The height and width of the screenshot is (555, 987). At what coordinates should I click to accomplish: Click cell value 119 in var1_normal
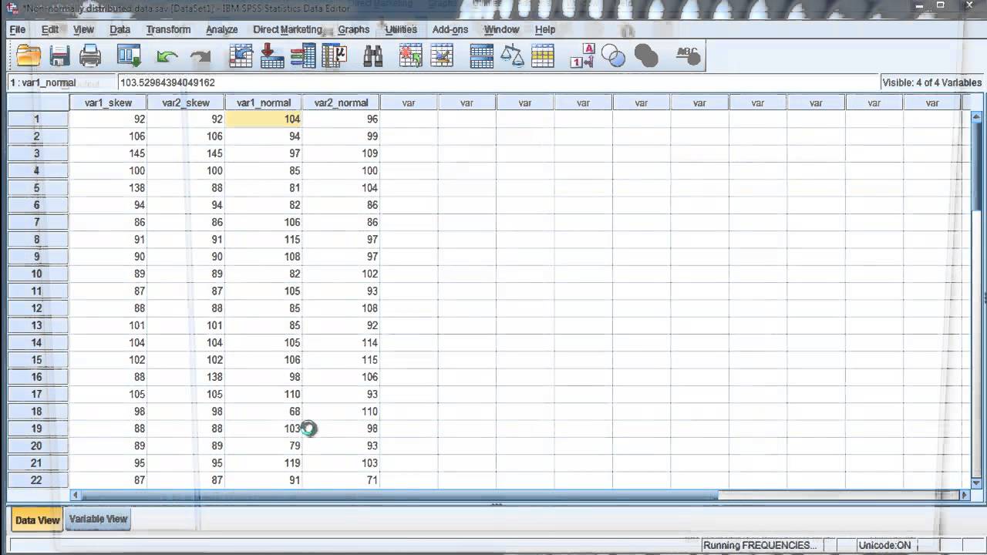pyautogui.click(x=264, y=462)
